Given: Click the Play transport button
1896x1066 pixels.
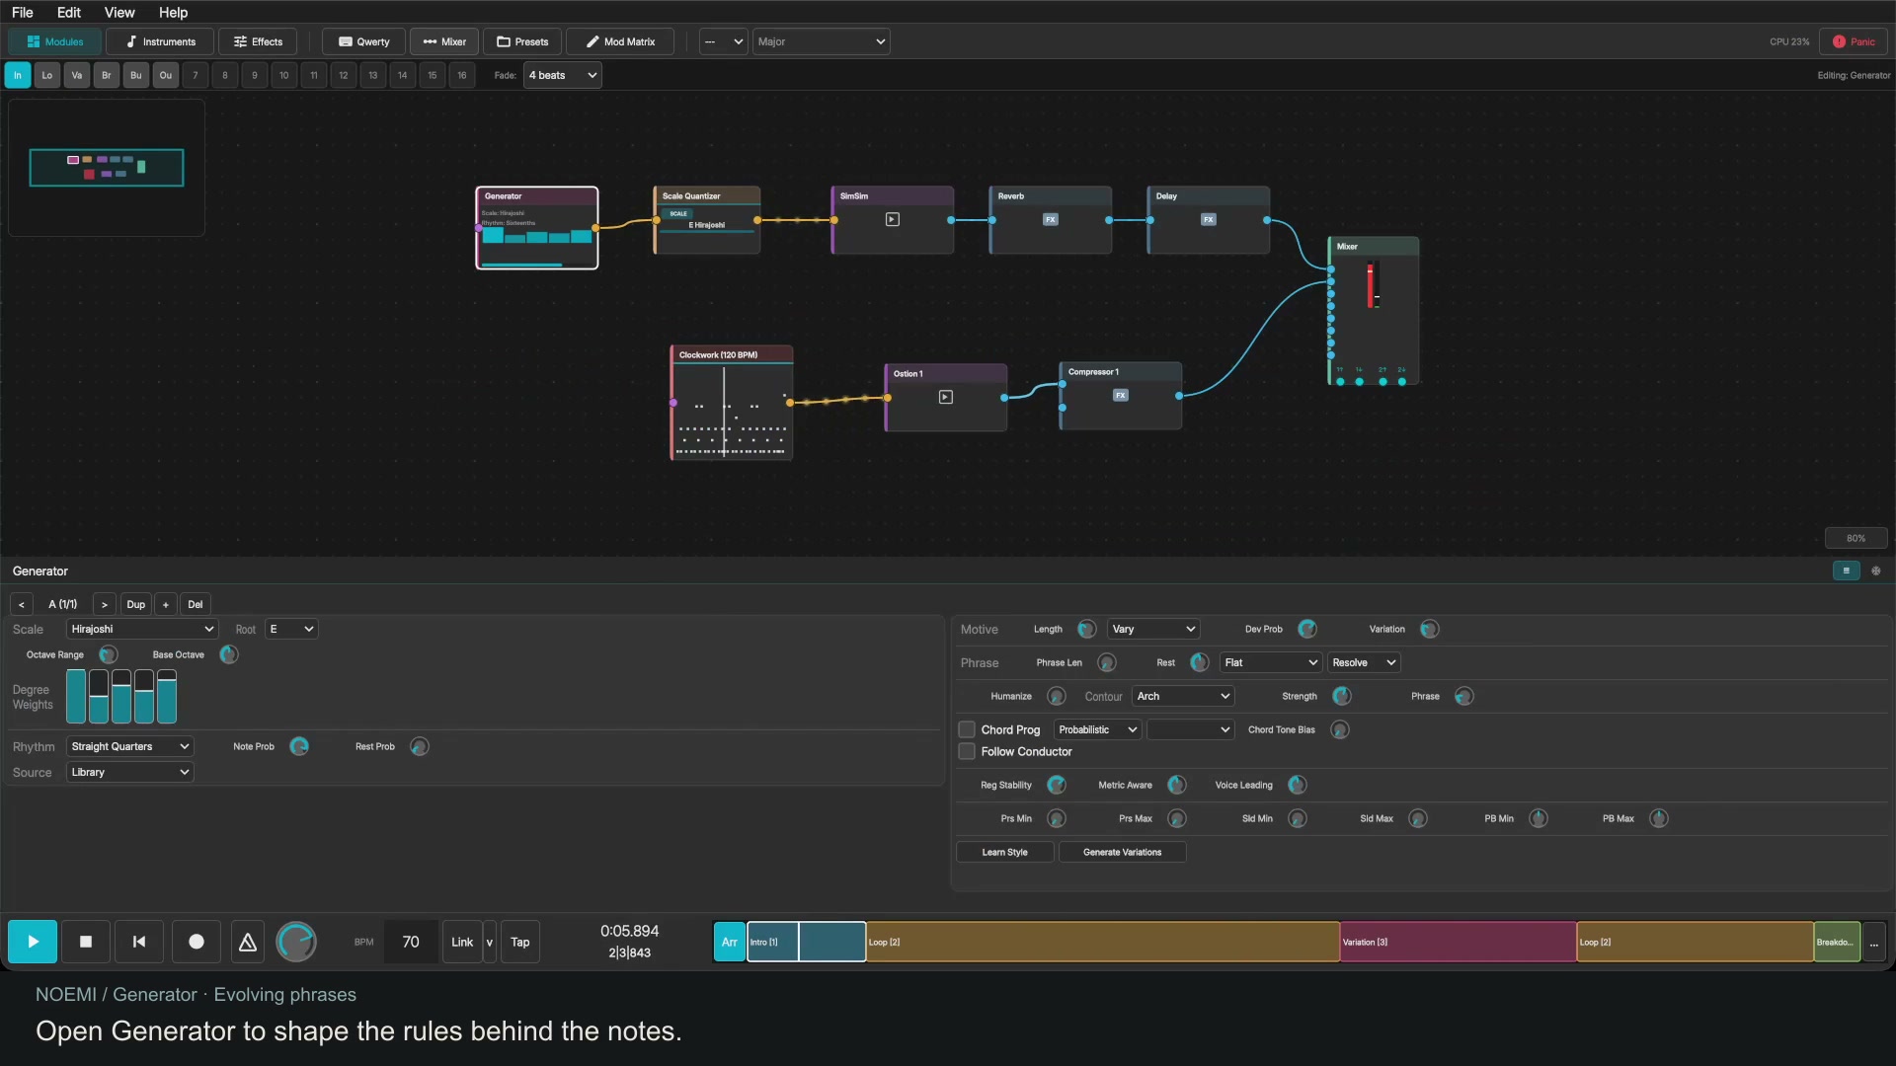Looking at the screenshot, I should coord(33,942).
